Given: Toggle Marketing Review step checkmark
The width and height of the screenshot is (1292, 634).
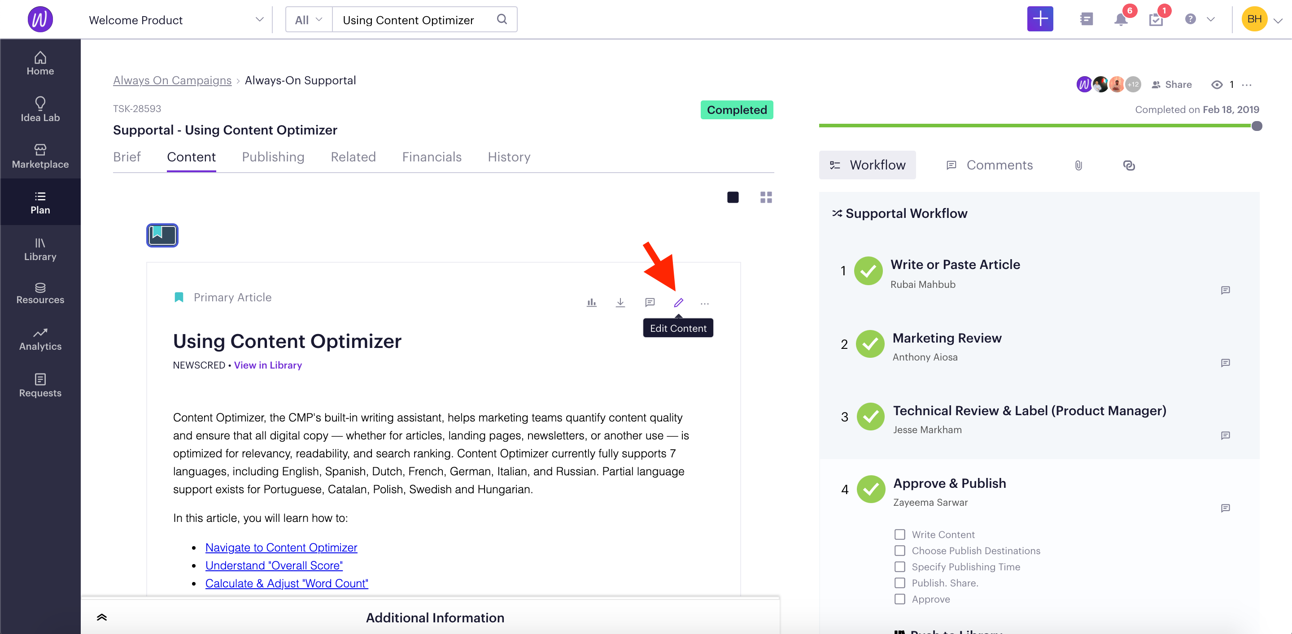Looking at the screenshot, I should 870,344.
